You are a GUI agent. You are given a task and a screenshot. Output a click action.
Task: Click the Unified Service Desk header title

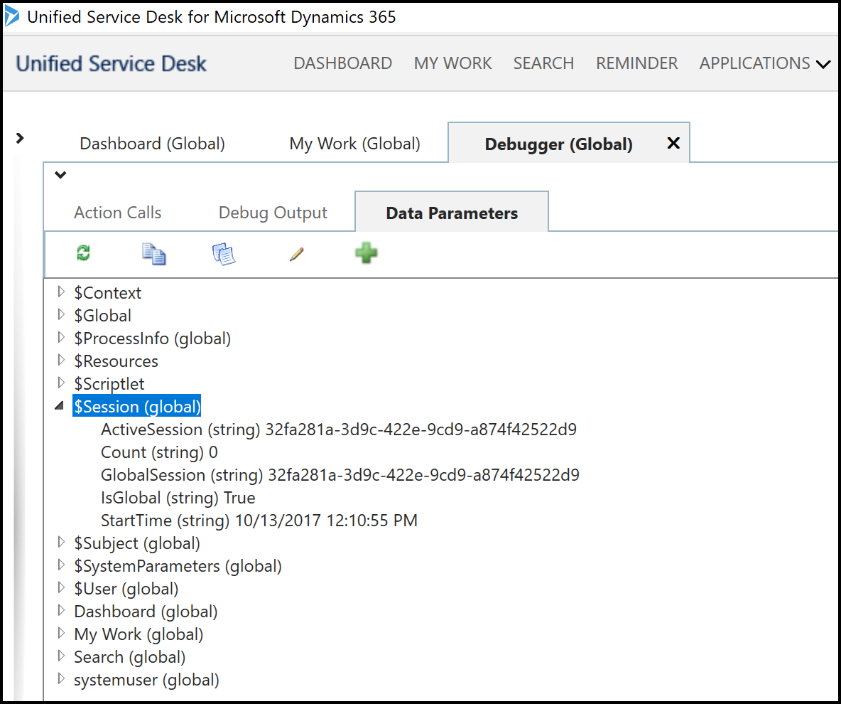pyautogui.click(x=111, y=63)
